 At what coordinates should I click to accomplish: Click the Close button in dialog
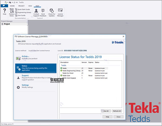[x=119, y=117]
